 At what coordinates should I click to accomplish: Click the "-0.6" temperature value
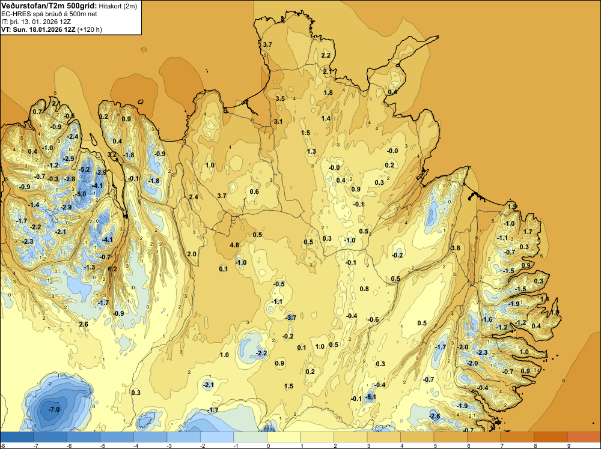(x=373, y=319)
